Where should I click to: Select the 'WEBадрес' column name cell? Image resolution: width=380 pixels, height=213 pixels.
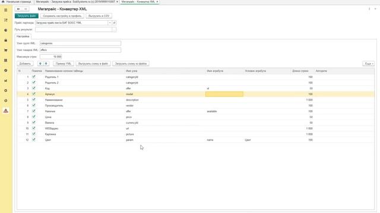(84, 128)
